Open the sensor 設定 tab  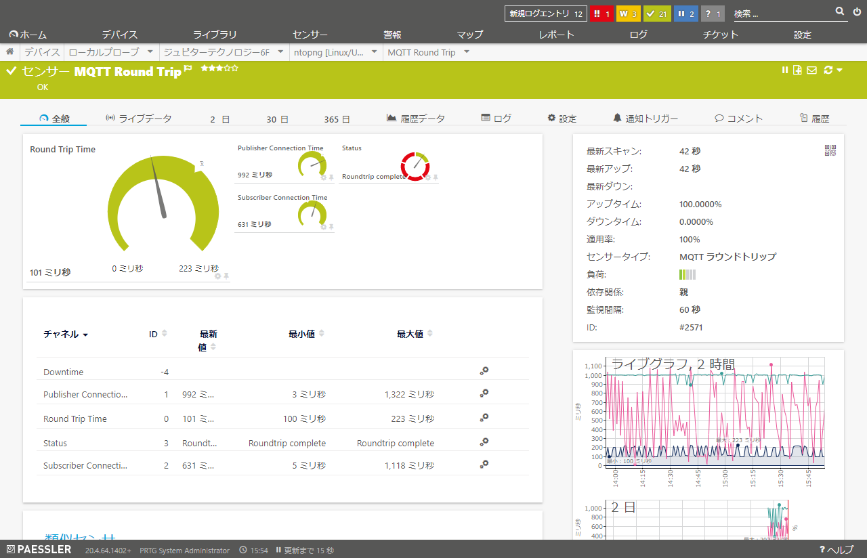562,119
